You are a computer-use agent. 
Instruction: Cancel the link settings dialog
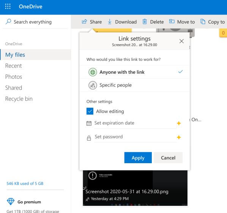click(x=168, y=157)
